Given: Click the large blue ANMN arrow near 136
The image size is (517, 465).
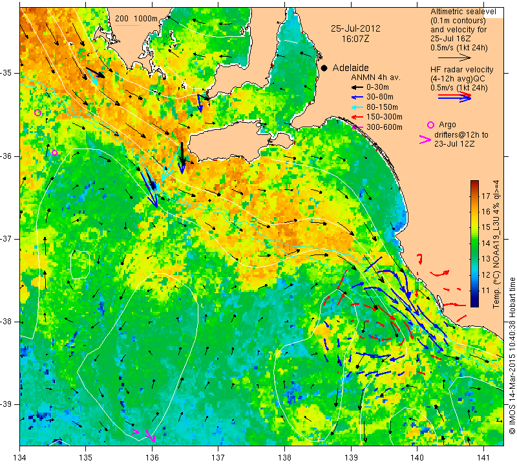Looking at the screenshot, I should (x=149, y=189).
